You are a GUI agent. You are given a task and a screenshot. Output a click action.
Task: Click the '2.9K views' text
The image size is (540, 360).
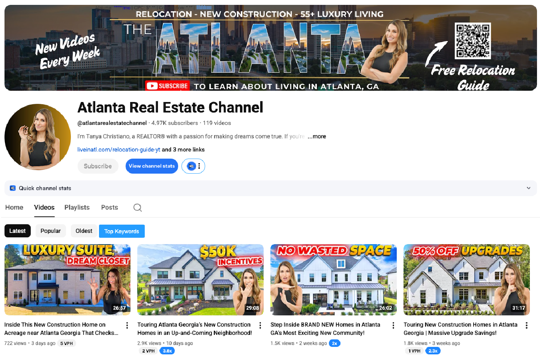[149, 343]
